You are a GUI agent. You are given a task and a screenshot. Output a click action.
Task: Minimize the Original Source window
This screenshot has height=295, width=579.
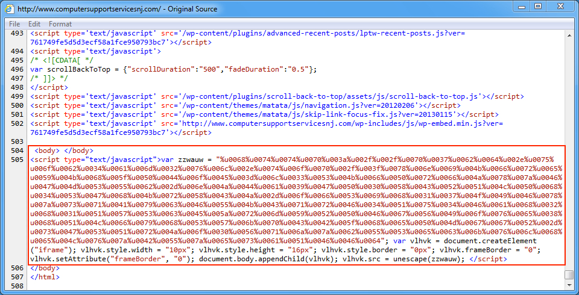tap(522, 6)
